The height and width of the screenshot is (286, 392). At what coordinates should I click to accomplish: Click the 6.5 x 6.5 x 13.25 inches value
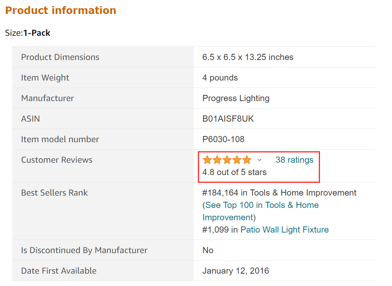248,57
